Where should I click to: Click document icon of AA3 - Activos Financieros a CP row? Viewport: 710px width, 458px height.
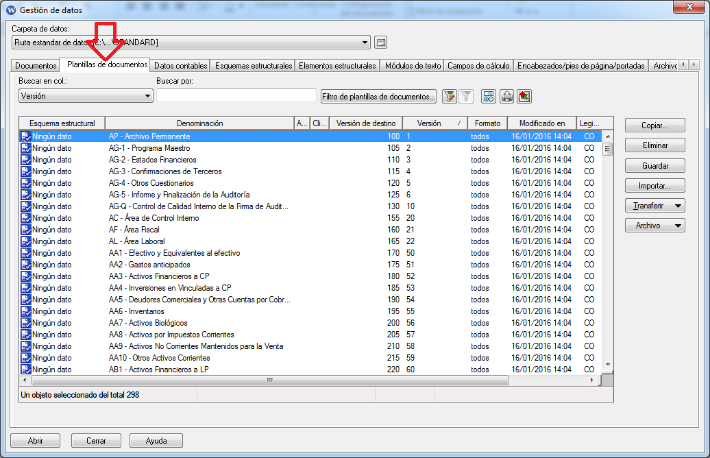point(26,276)
